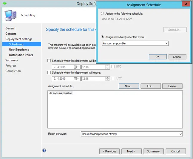This screenshot has width=193, height=159.
Task: Click OK in Assignment Schedule dialog
Action: click(158, 57)
